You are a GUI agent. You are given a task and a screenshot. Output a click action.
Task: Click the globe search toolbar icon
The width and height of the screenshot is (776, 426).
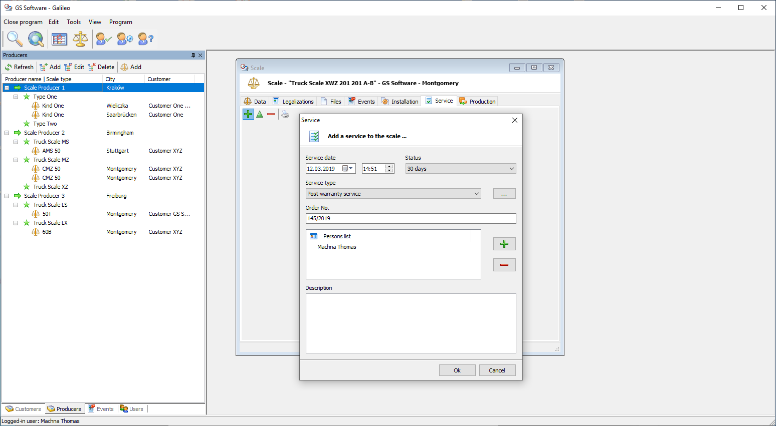pyautogui.click(x=36, y=39)
